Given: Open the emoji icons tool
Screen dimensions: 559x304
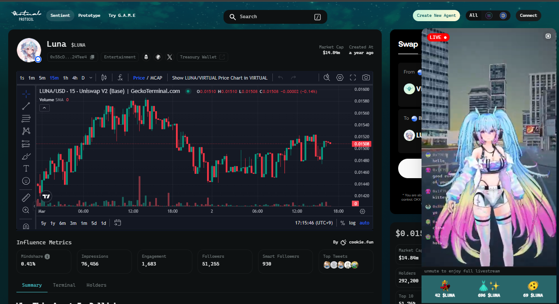Looking at the screenshot, I should 26,181.
